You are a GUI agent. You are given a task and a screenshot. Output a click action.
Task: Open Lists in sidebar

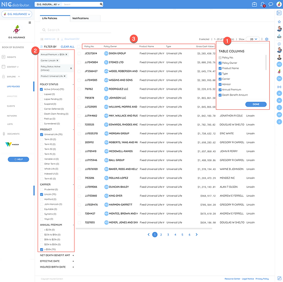tap(10, 124)
